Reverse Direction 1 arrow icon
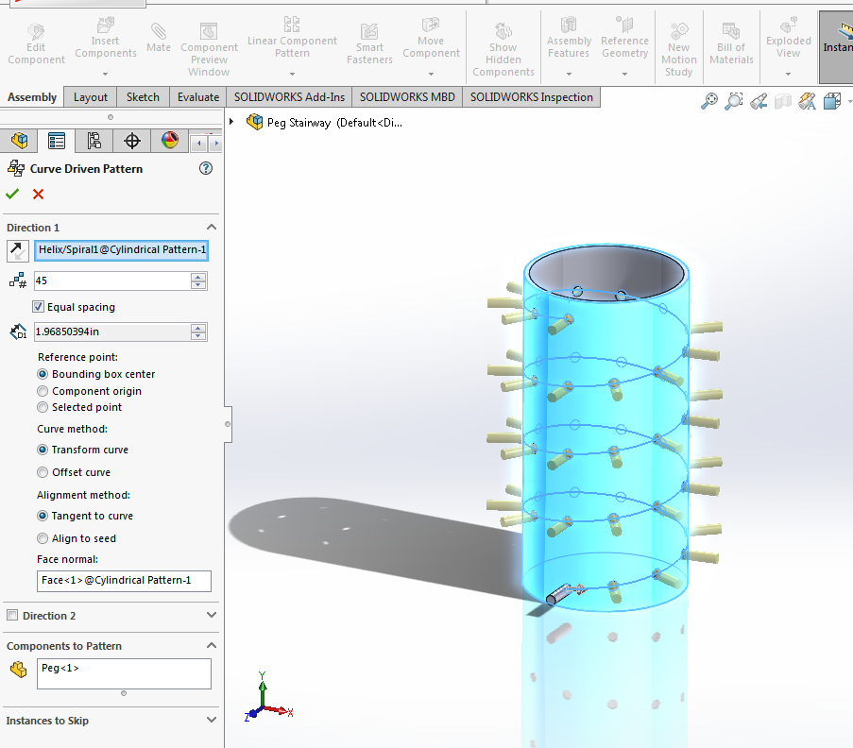The width and height of the screenshot is (853, 748). tap(17, 250)
